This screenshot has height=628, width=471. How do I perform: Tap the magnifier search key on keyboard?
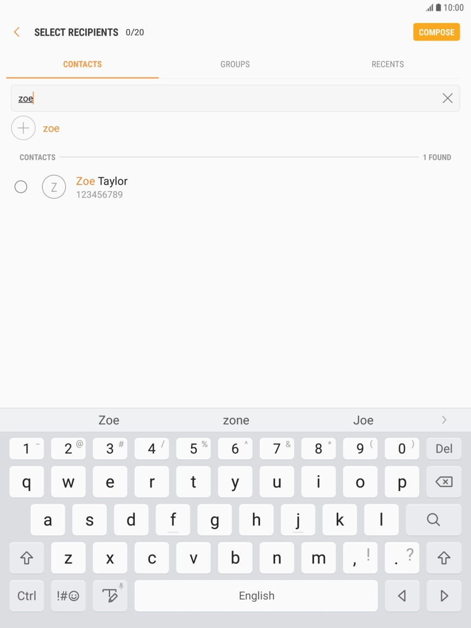(433, 520)
